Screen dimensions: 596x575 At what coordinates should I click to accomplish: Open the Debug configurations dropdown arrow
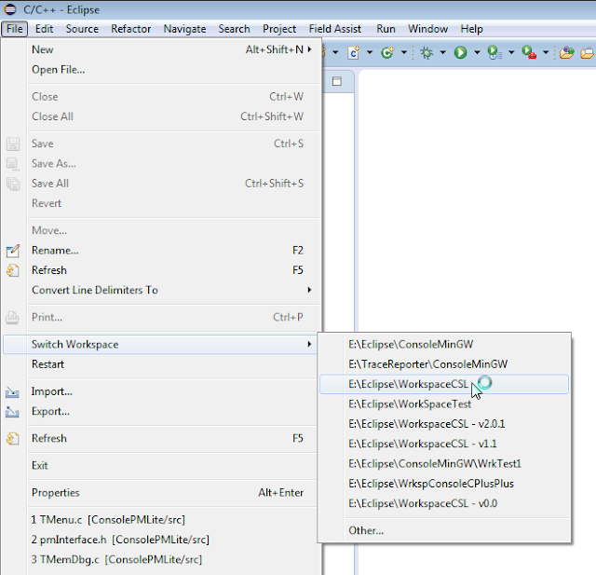coord(442,52)
